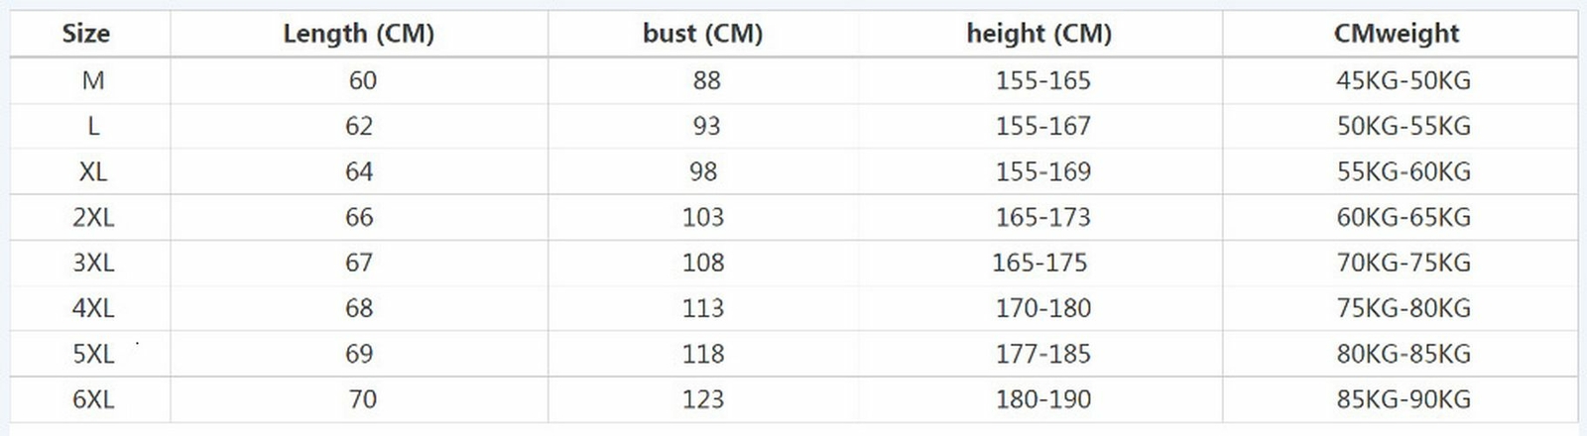Click the CMweight column header
The width and height of the screenshot is (1587, 436).
point(1397,34)
